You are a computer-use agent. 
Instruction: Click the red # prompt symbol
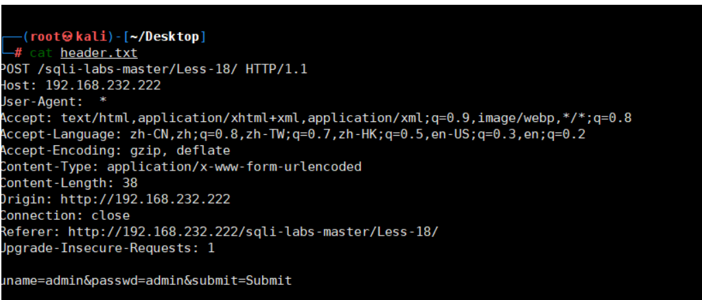click(x=19, y=53)
